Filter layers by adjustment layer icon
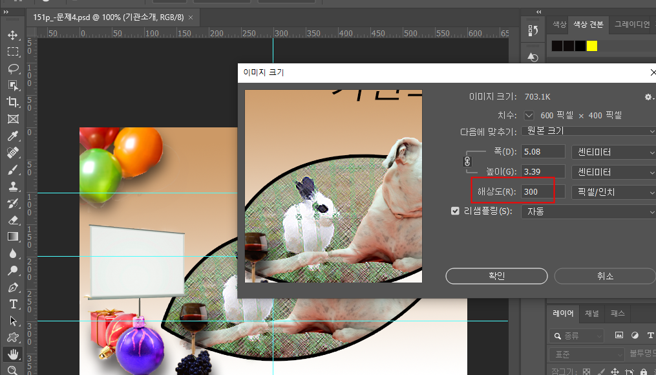This screenshot has width=656, height=375. point(635,335)
